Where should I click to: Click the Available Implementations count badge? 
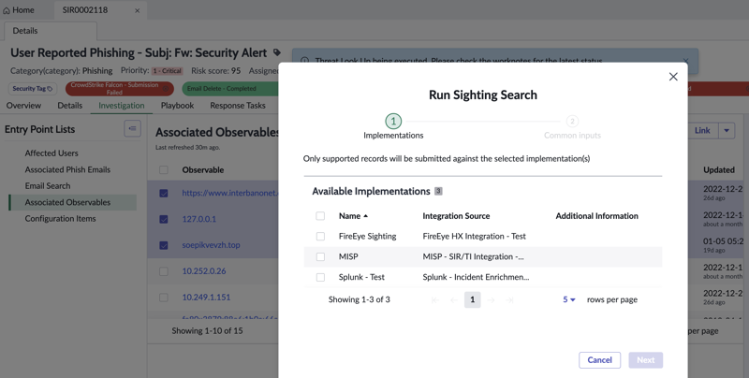pos(438,192)
